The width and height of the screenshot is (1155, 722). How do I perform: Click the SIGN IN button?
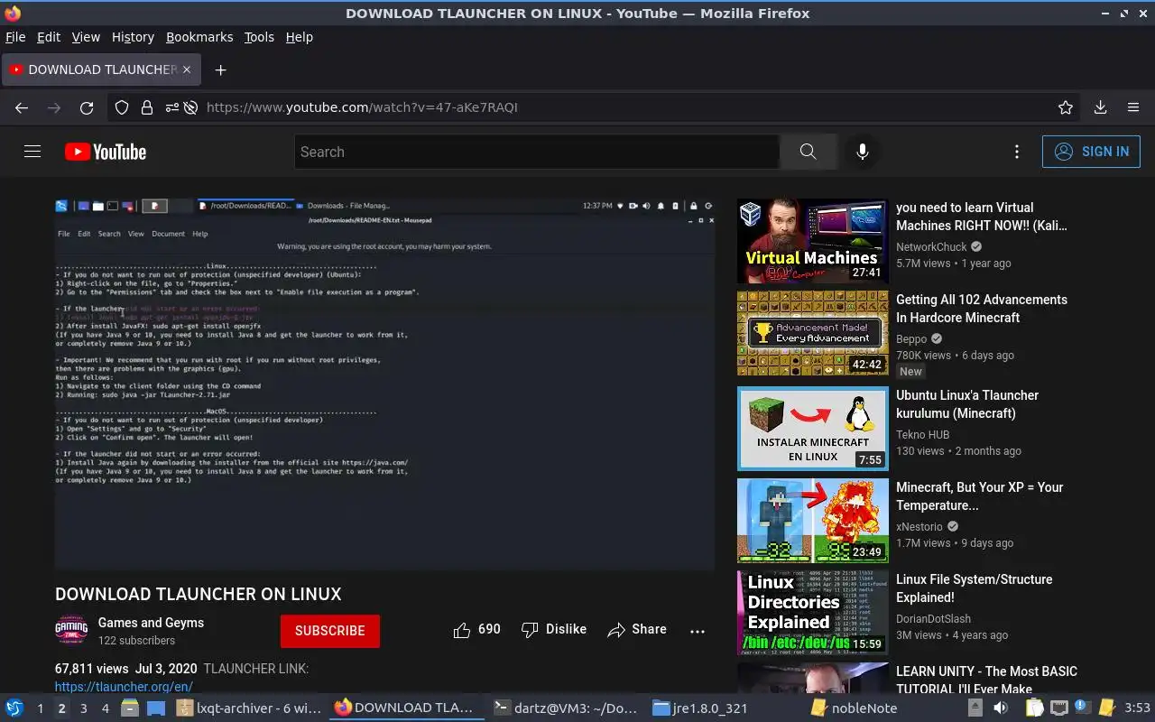(1091, 152)
